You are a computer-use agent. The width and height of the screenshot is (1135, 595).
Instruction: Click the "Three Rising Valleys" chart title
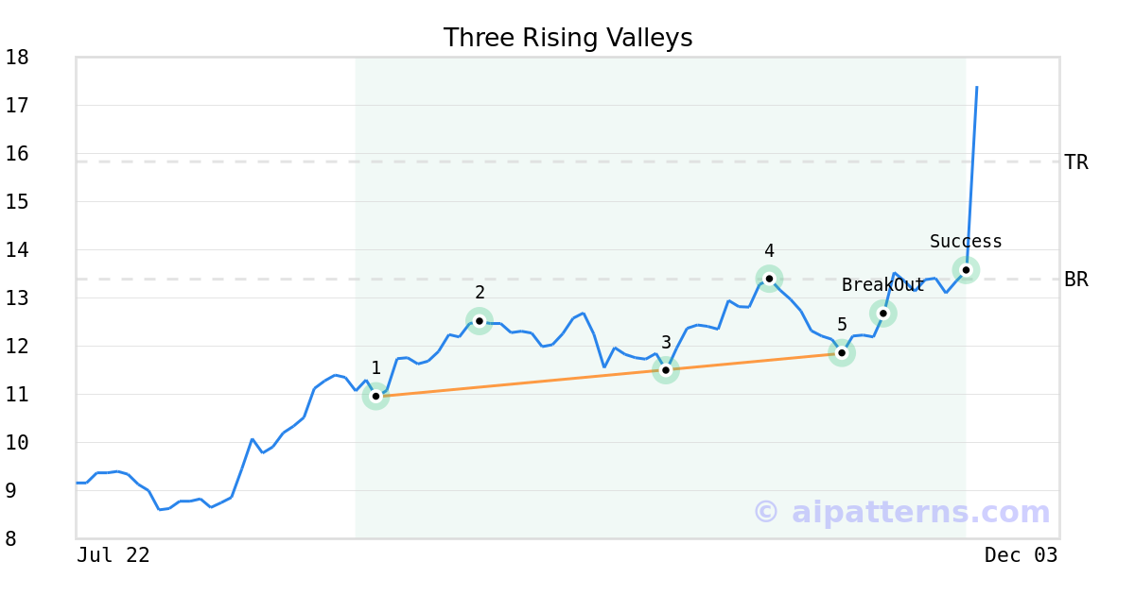click(567, 38)
